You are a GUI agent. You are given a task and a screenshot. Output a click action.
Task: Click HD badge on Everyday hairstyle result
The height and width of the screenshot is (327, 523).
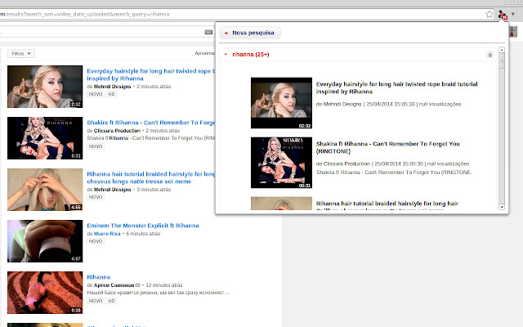click(111, 94)
